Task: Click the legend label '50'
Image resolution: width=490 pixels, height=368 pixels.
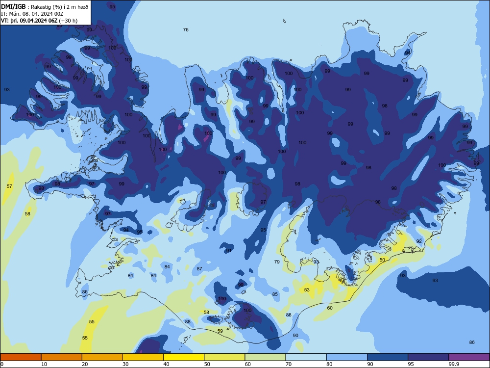Action: pos(207,364)
